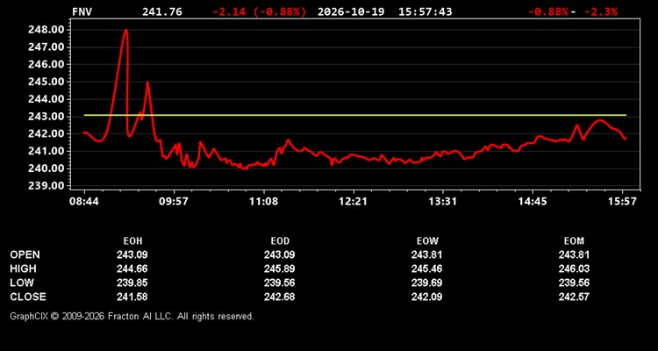Select the EOH column header
The height and width of the screenshot is (351, 658).
click(132, 241)
